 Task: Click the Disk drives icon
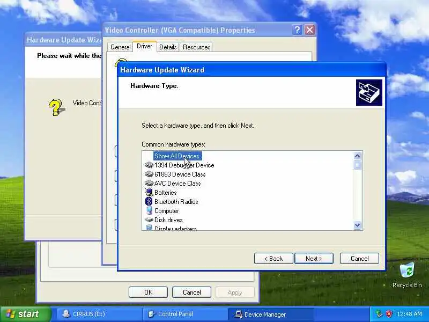[x=149, y=219]
